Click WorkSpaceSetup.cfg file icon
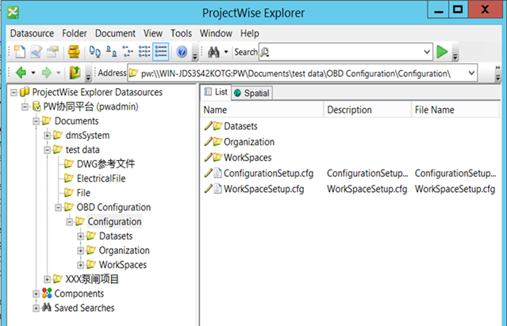507x326 pixels. 217,189
